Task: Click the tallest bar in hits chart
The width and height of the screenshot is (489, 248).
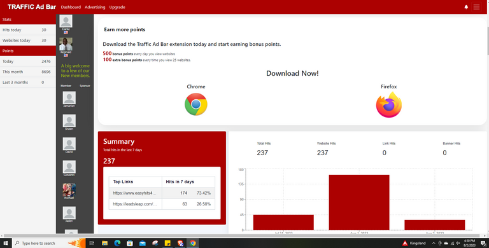Action: 359,202
